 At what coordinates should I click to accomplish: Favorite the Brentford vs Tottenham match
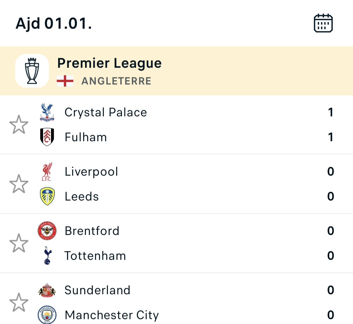click(19, 243)
